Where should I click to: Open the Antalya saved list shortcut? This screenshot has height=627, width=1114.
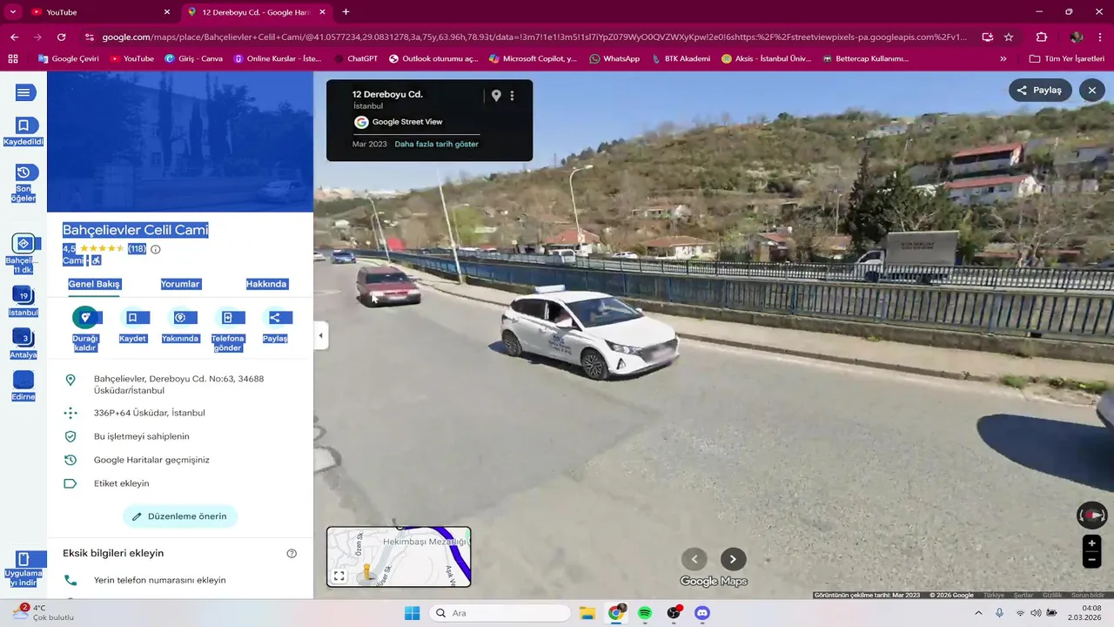(23, 344)
